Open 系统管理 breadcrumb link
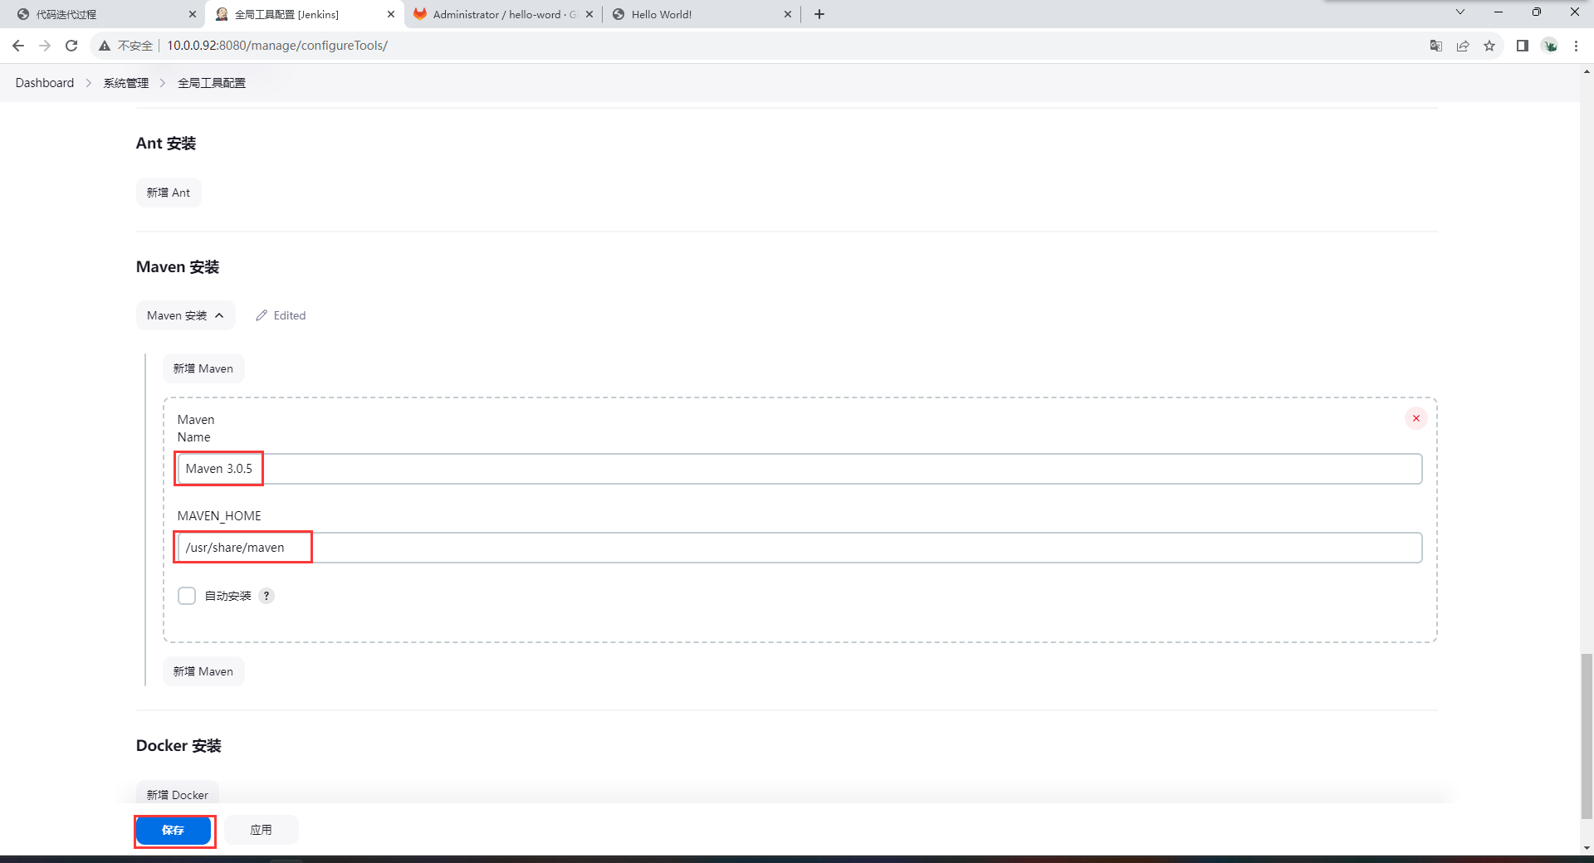The width and height of the screenshot is (1594, 863). tap(126, 83)
